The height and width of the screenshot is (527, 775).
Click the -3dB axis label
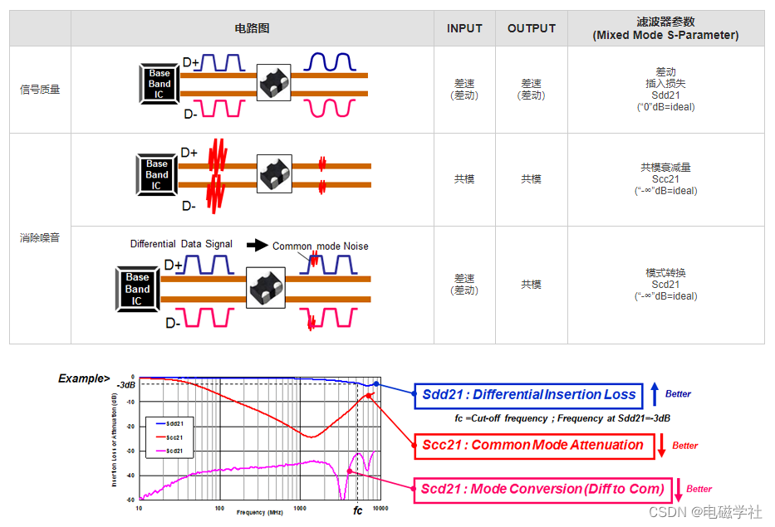click(126, 385)
